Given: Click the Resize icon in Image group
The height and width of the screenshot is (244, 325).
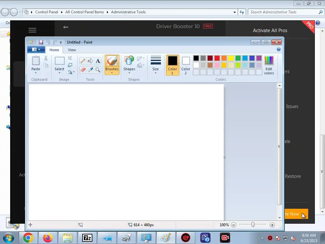Looking at the screenshot, I should click(x=70, y=65).
